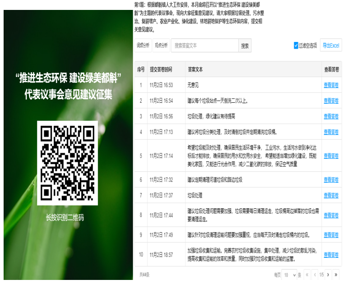Export results with 导出Excel button

[331, 45]
